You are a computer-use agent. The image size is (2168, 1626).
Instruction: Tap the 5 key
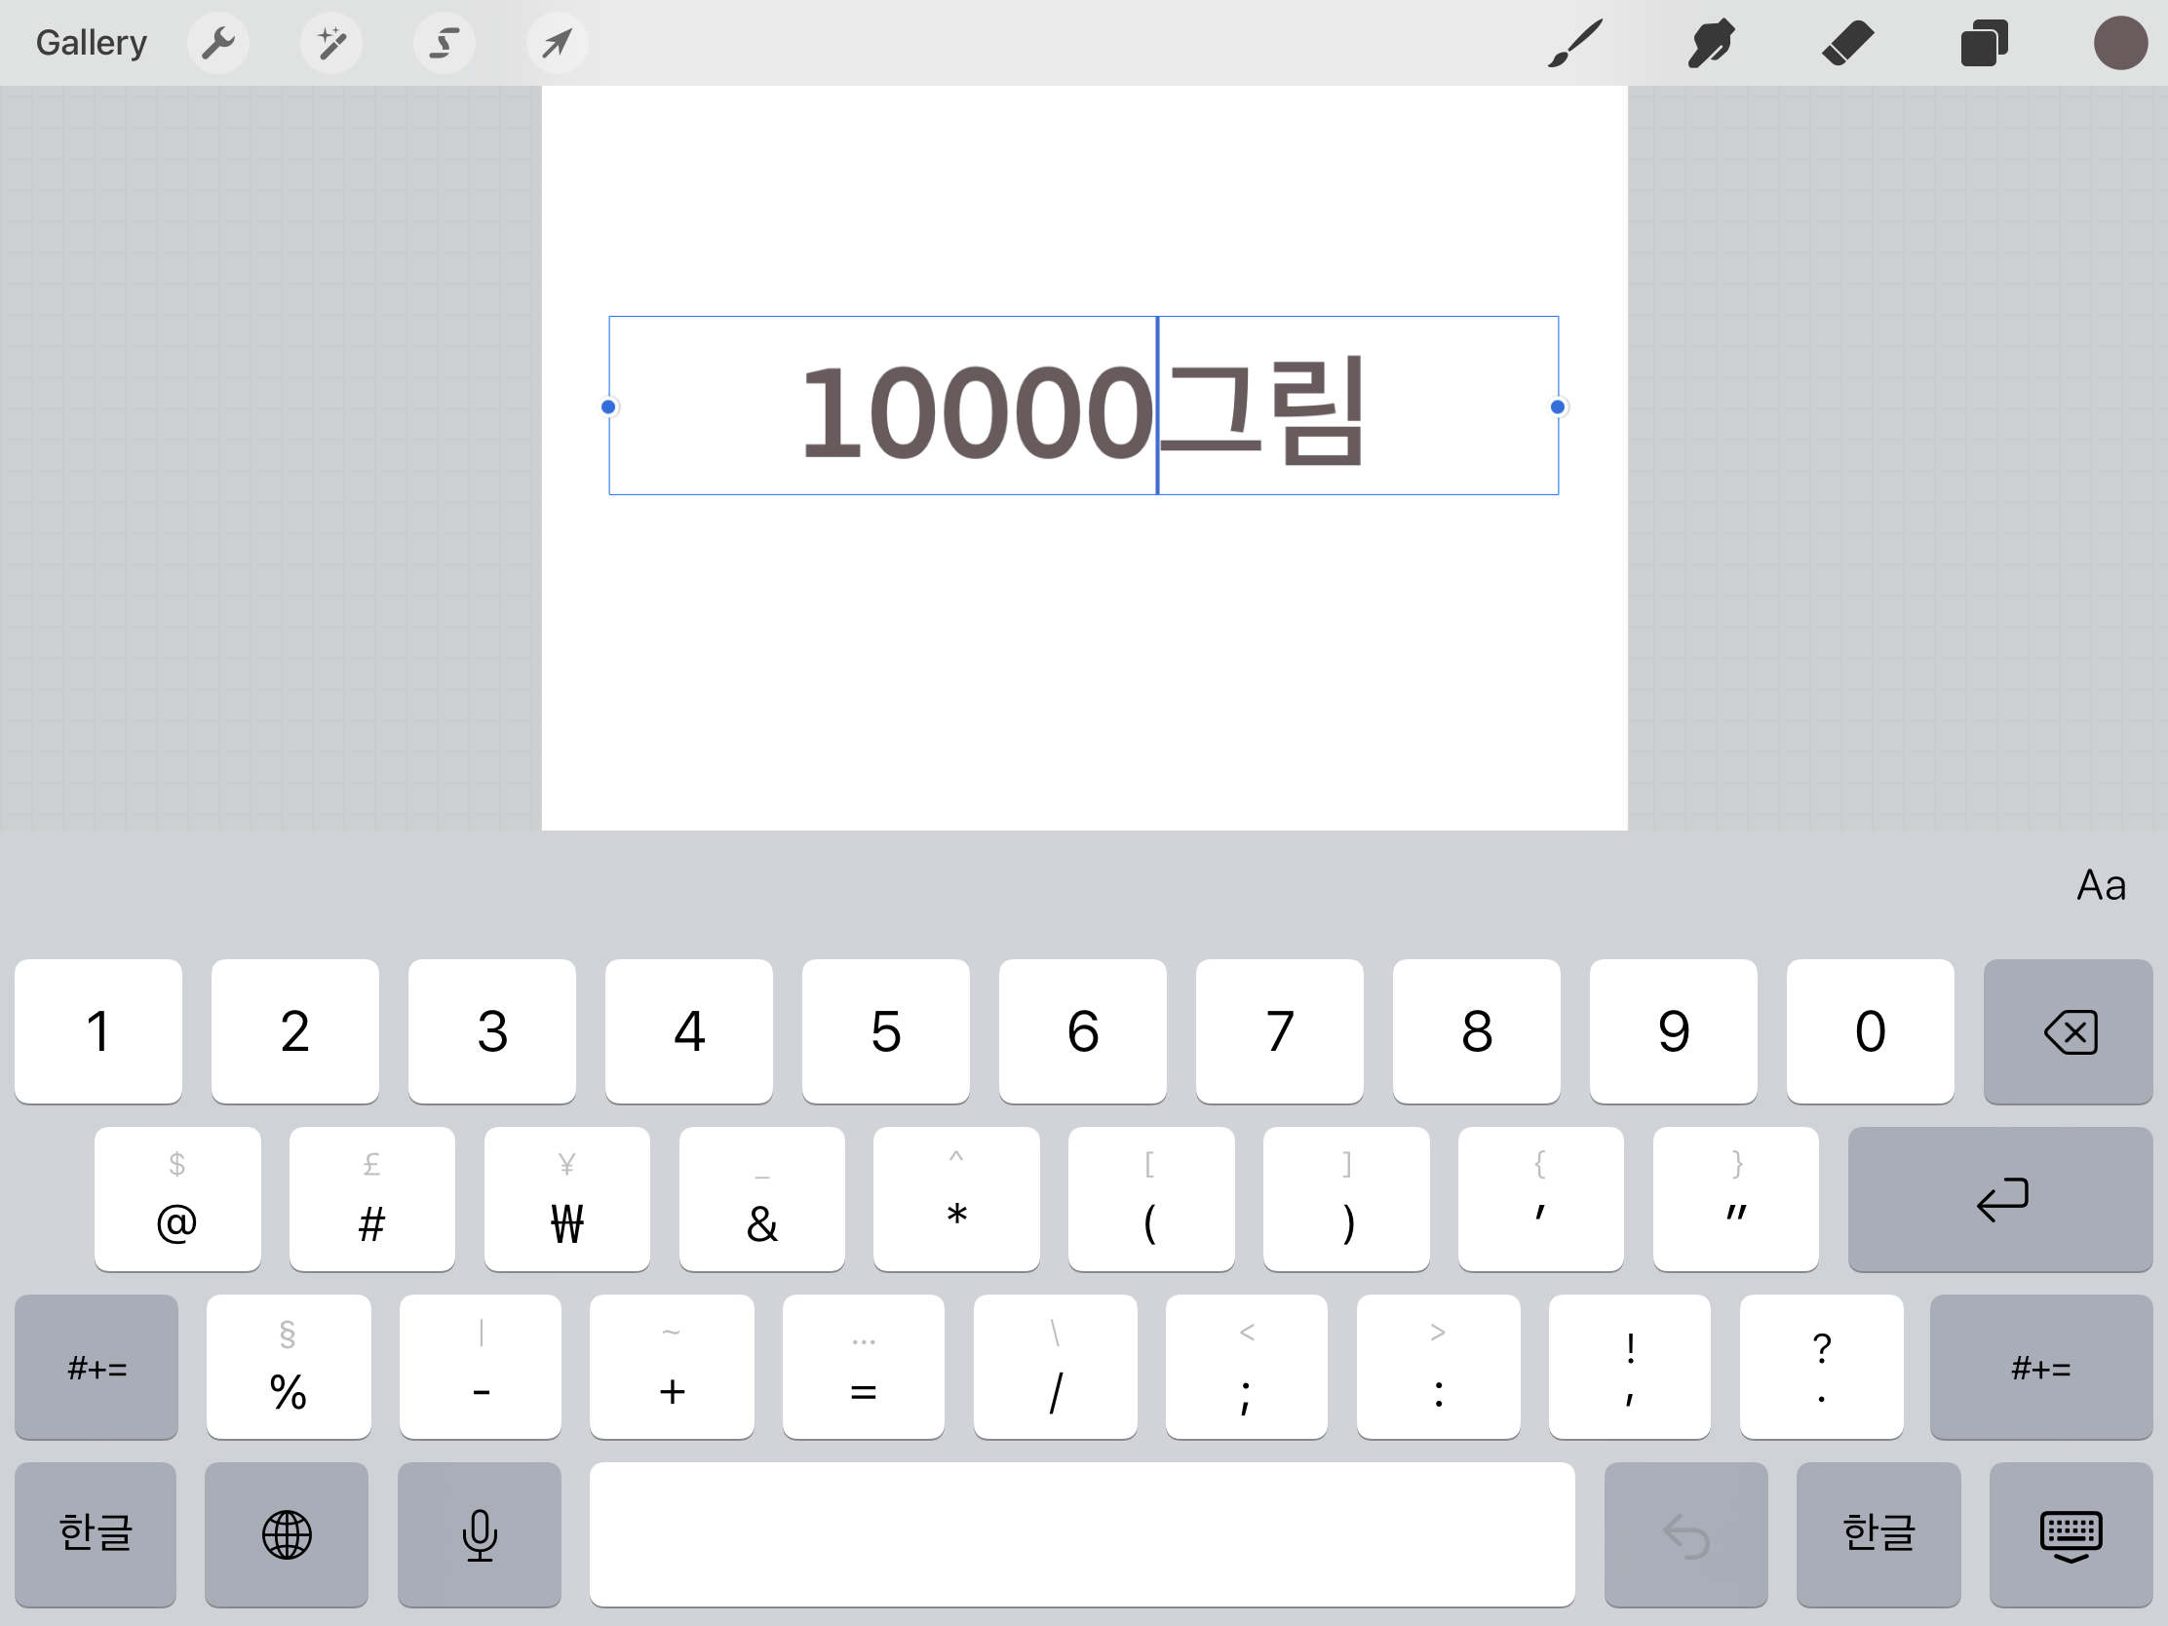886,1031
